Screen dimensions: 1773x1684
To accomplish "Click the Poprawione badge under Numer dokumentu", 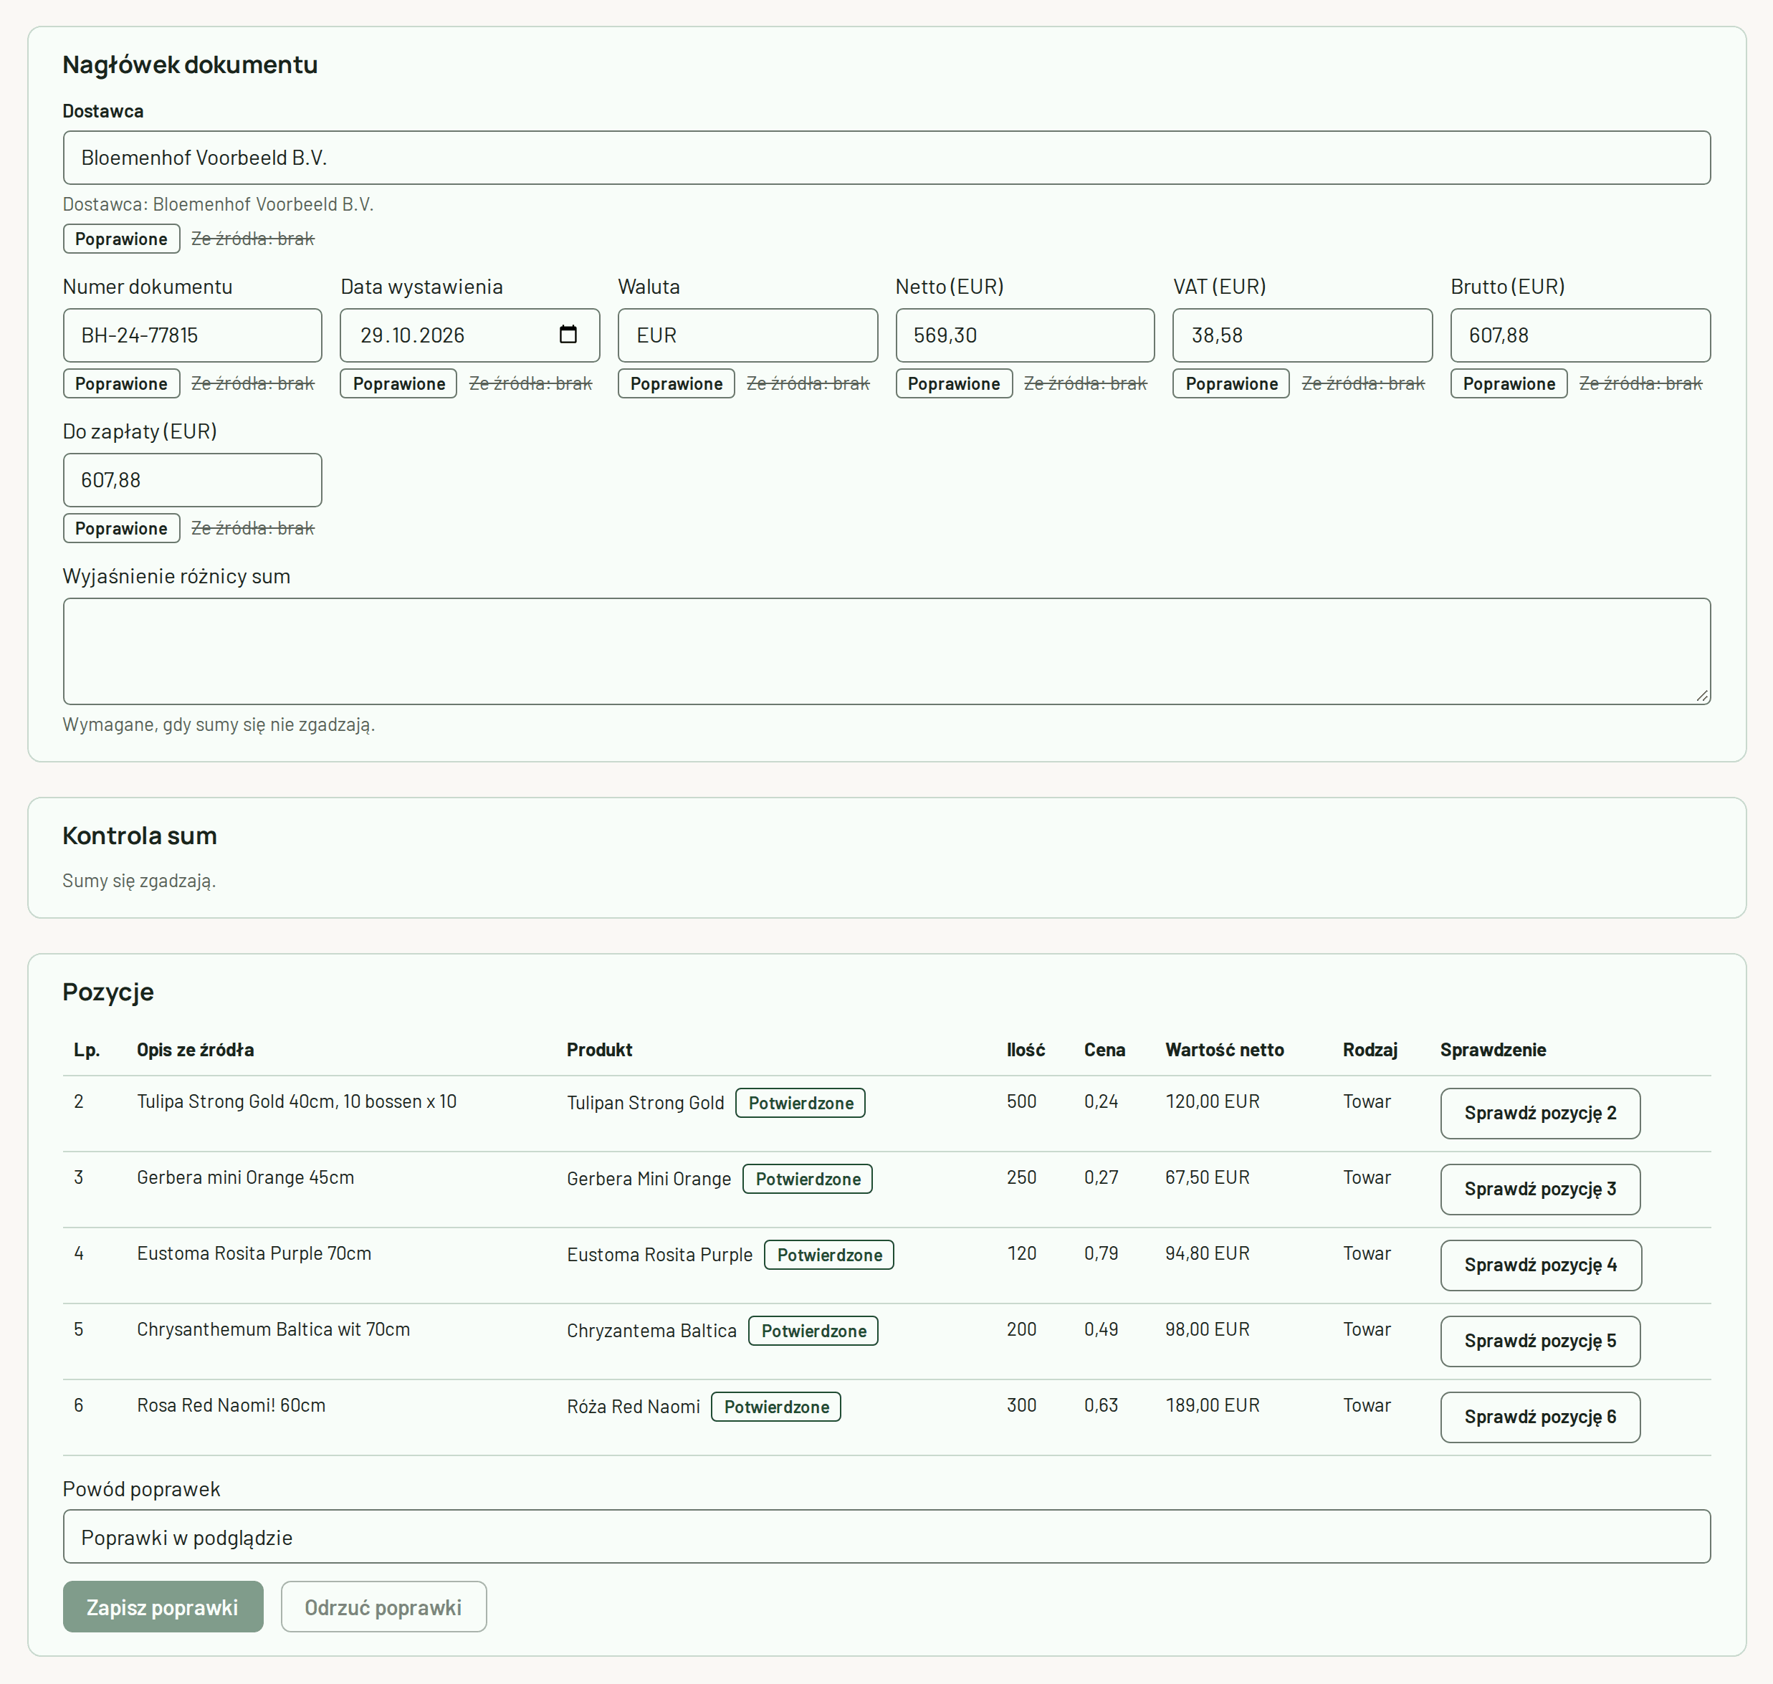I will (x=121, y=383).
